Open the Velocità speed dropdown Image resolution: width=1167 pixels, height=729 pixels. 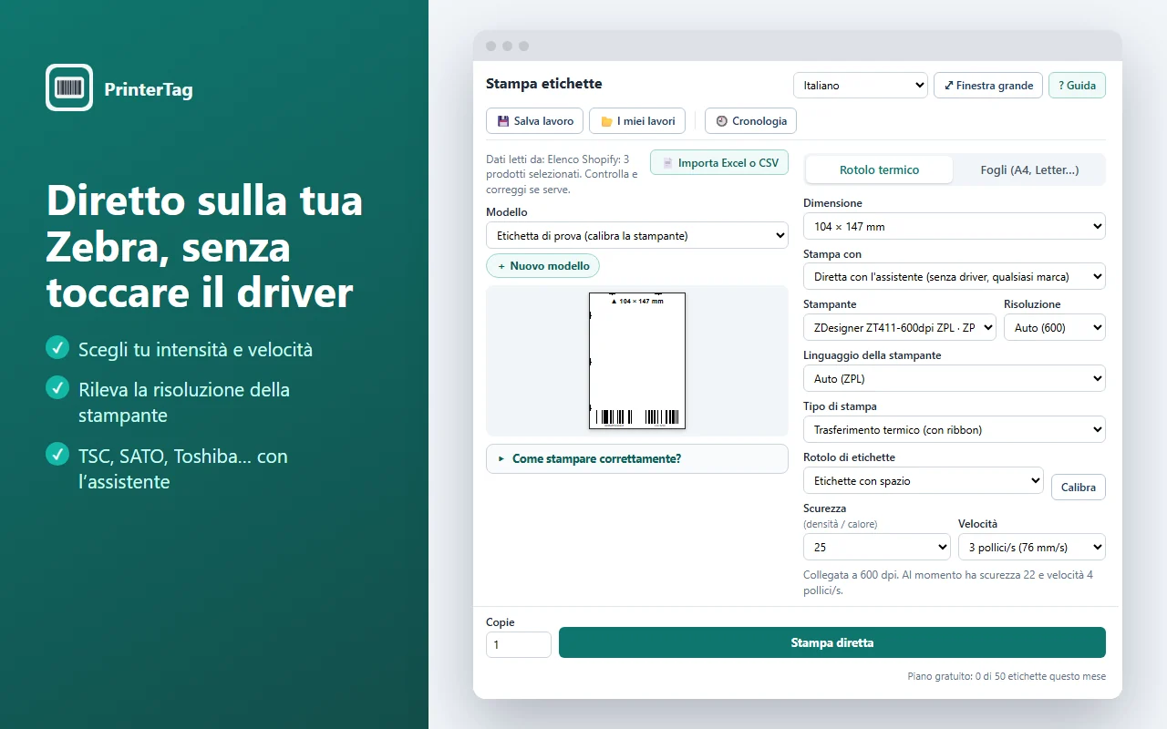click(x=1032, y=547)
